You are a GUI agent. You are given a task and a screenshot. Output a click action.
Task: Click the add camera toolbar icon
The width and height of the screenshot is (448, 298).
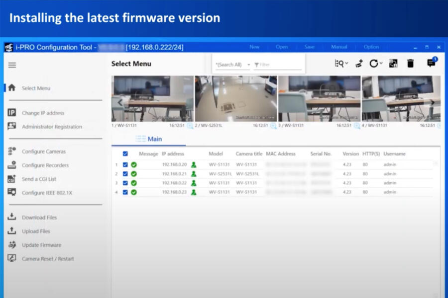click(359, 64)
